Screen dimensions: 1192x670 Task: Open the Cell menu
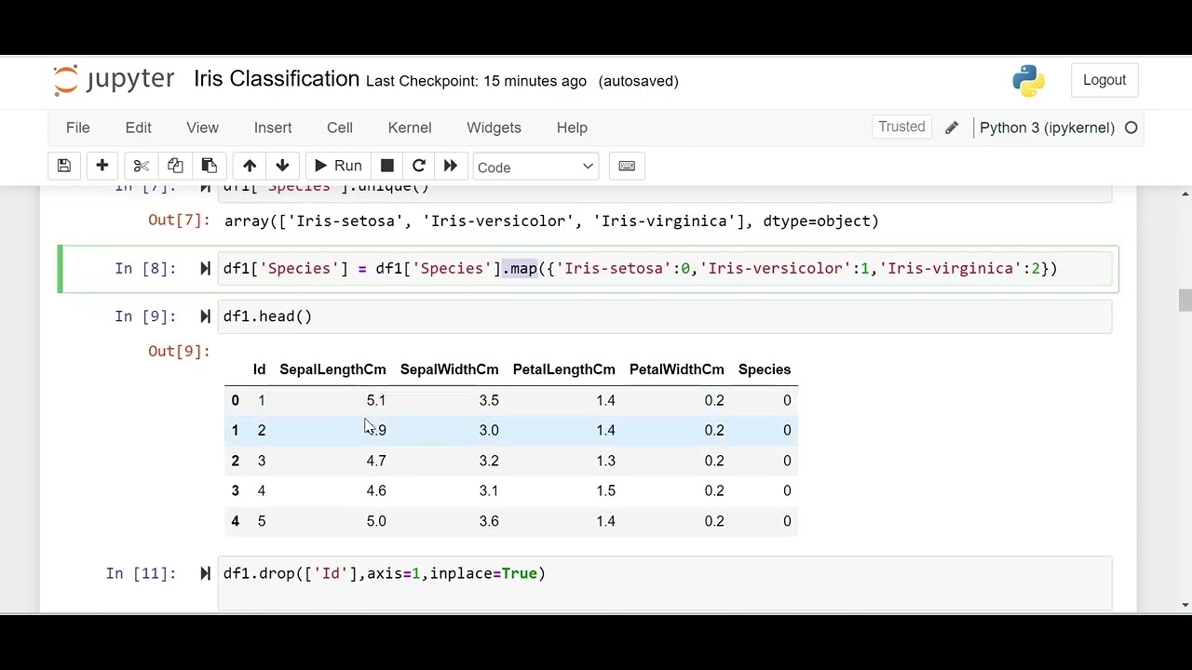(340, 127)
